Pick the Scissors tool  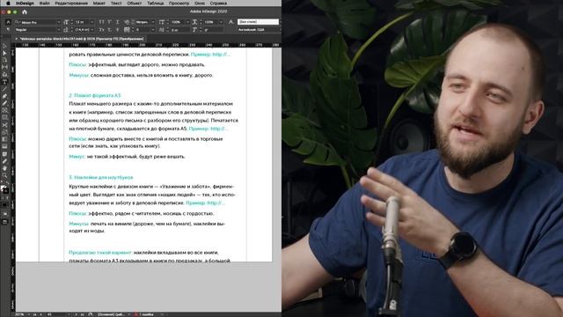[x=4, y=125]
